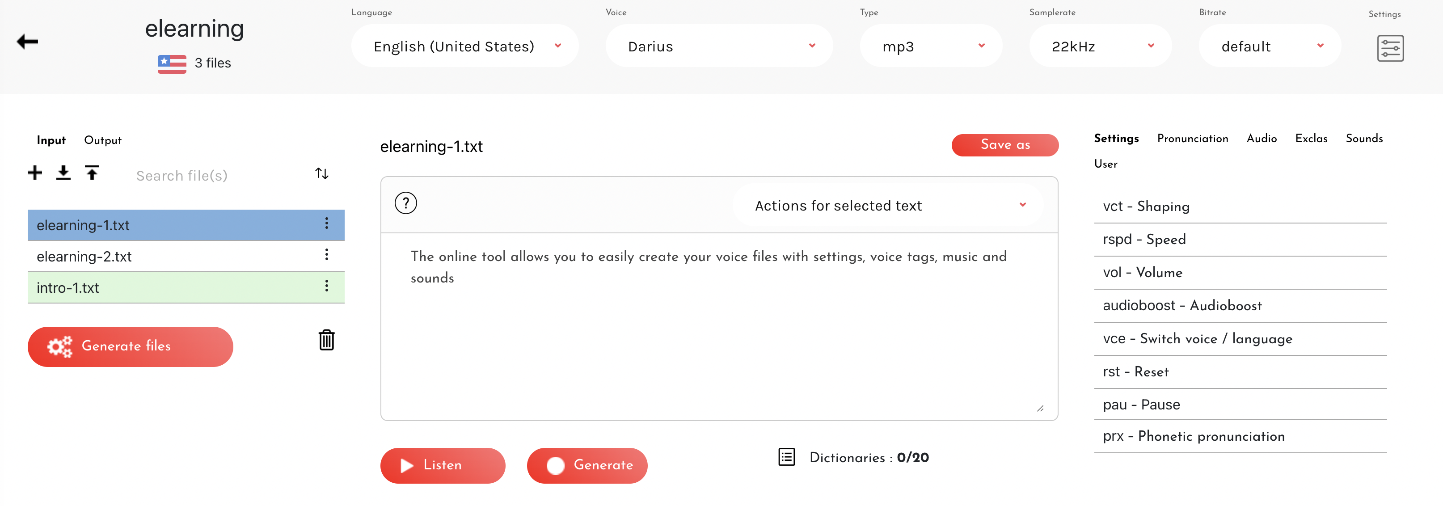Viewport: 1443px width, 506px height.
Task: Insert the vol - Volume tag
Action: pos(1240,273)
